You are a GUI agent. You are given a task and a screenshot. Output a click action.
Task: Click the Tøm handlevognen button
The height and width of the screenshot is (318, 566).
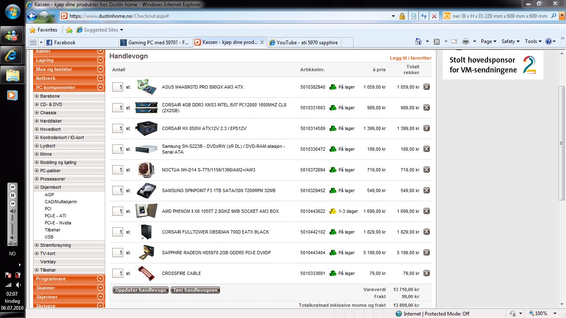click(x=195, y=290)
